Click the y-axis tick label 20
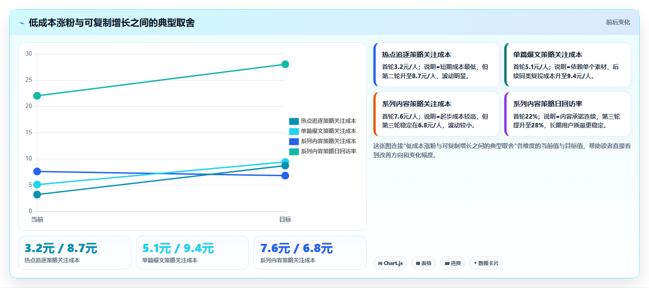Viewport: 649px width, 288px height. (29, 106)
